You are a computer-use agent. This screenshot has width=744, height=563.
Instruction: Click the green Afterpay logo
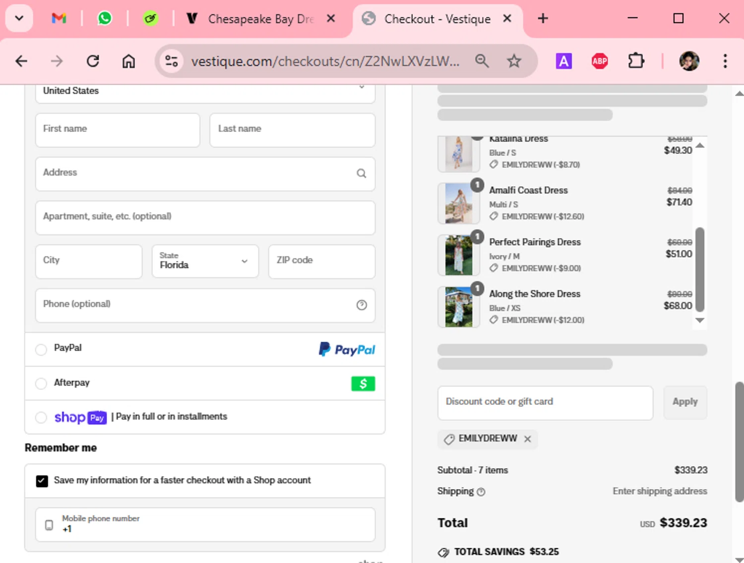click(x=363, y=383)
